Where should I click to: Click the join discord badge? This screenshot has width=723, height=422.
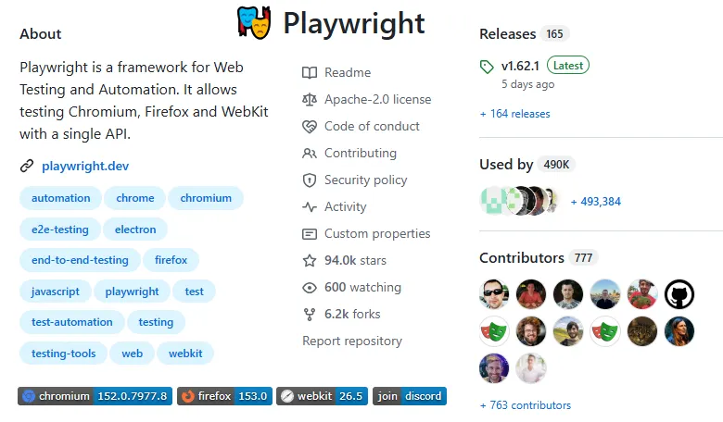(410, 396)
